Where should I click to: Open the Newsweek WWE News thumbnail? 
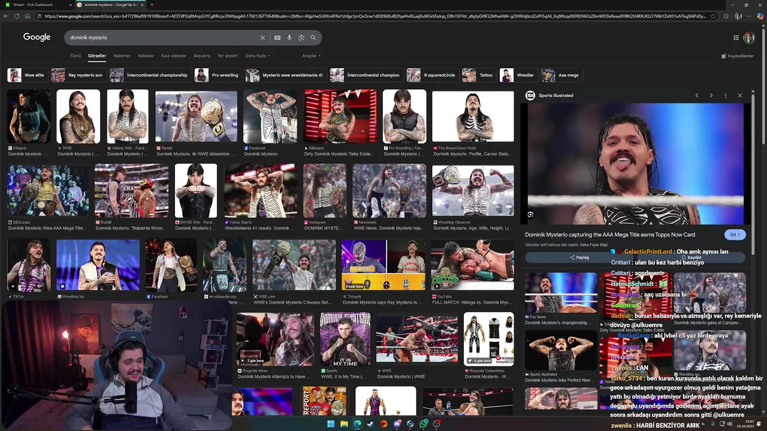click(389, 191)
